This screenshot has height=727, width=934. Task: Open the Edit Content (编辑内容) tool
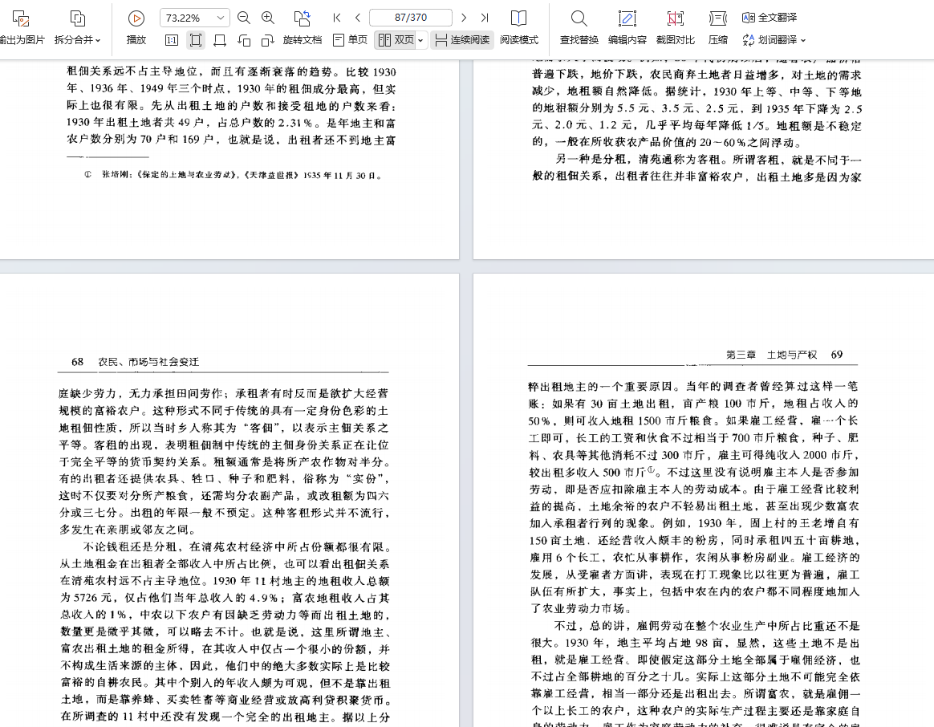(627, 18)
